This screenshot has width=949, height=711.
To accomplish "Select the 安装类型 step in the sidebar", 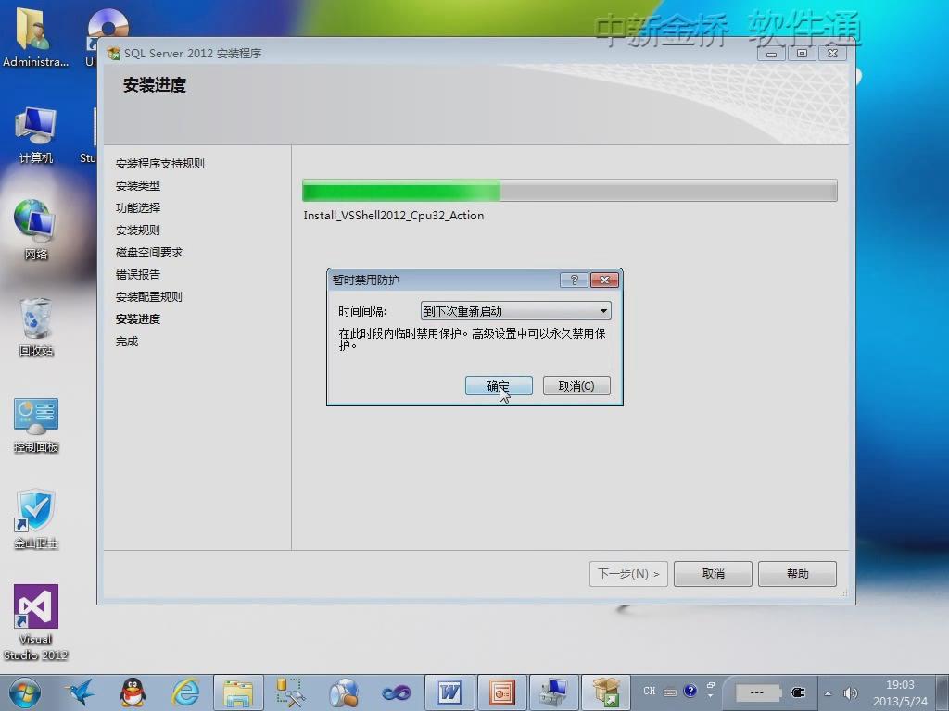I will tap(137, 185).
